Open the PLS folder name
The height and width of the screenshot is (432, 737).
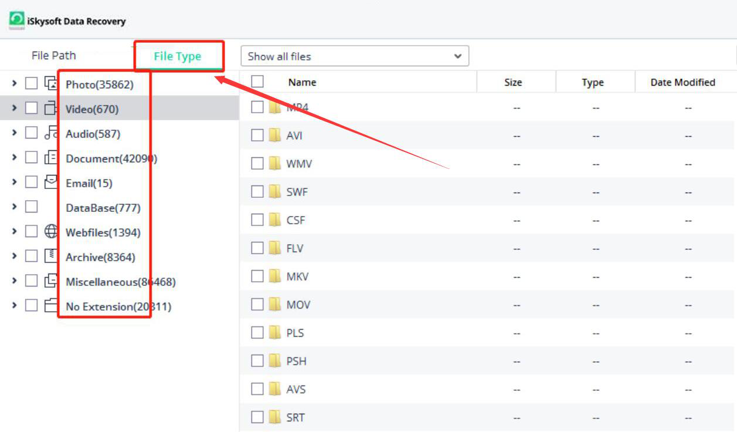(x=295, y=333)
